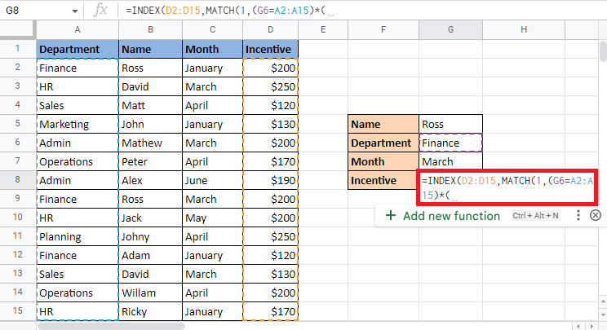Select column D header
Viewport: 607px width, 330px height.
270,30
